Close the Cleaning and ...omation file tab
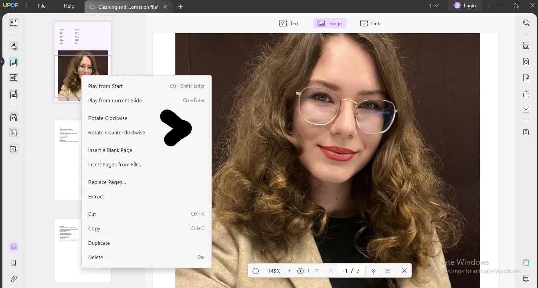 [x=165, y=7]
